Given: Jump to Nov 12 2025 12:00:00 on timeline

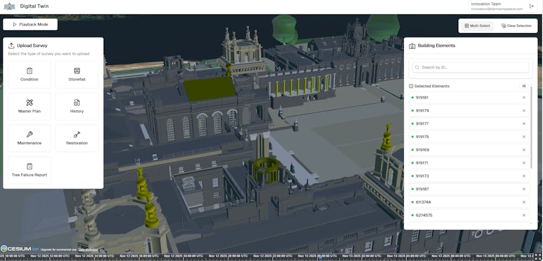Looking at the screenshot, I should pos(49,257).
